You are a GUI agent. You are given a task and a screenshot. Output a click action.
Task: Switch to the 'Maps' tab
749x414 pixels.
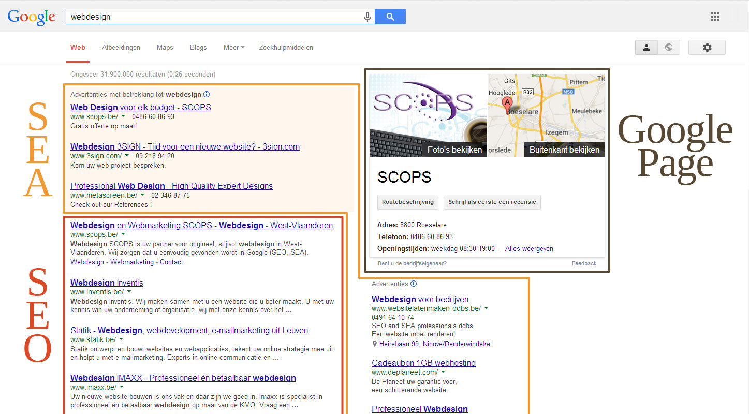tap(165, 47)
